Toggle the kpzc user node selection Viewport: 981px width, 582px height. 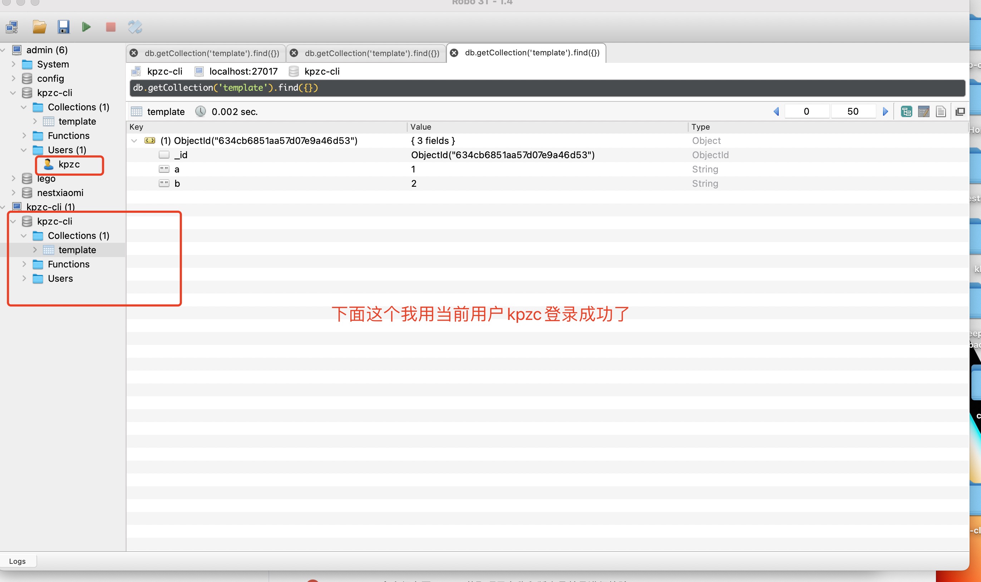pos(69,164)
